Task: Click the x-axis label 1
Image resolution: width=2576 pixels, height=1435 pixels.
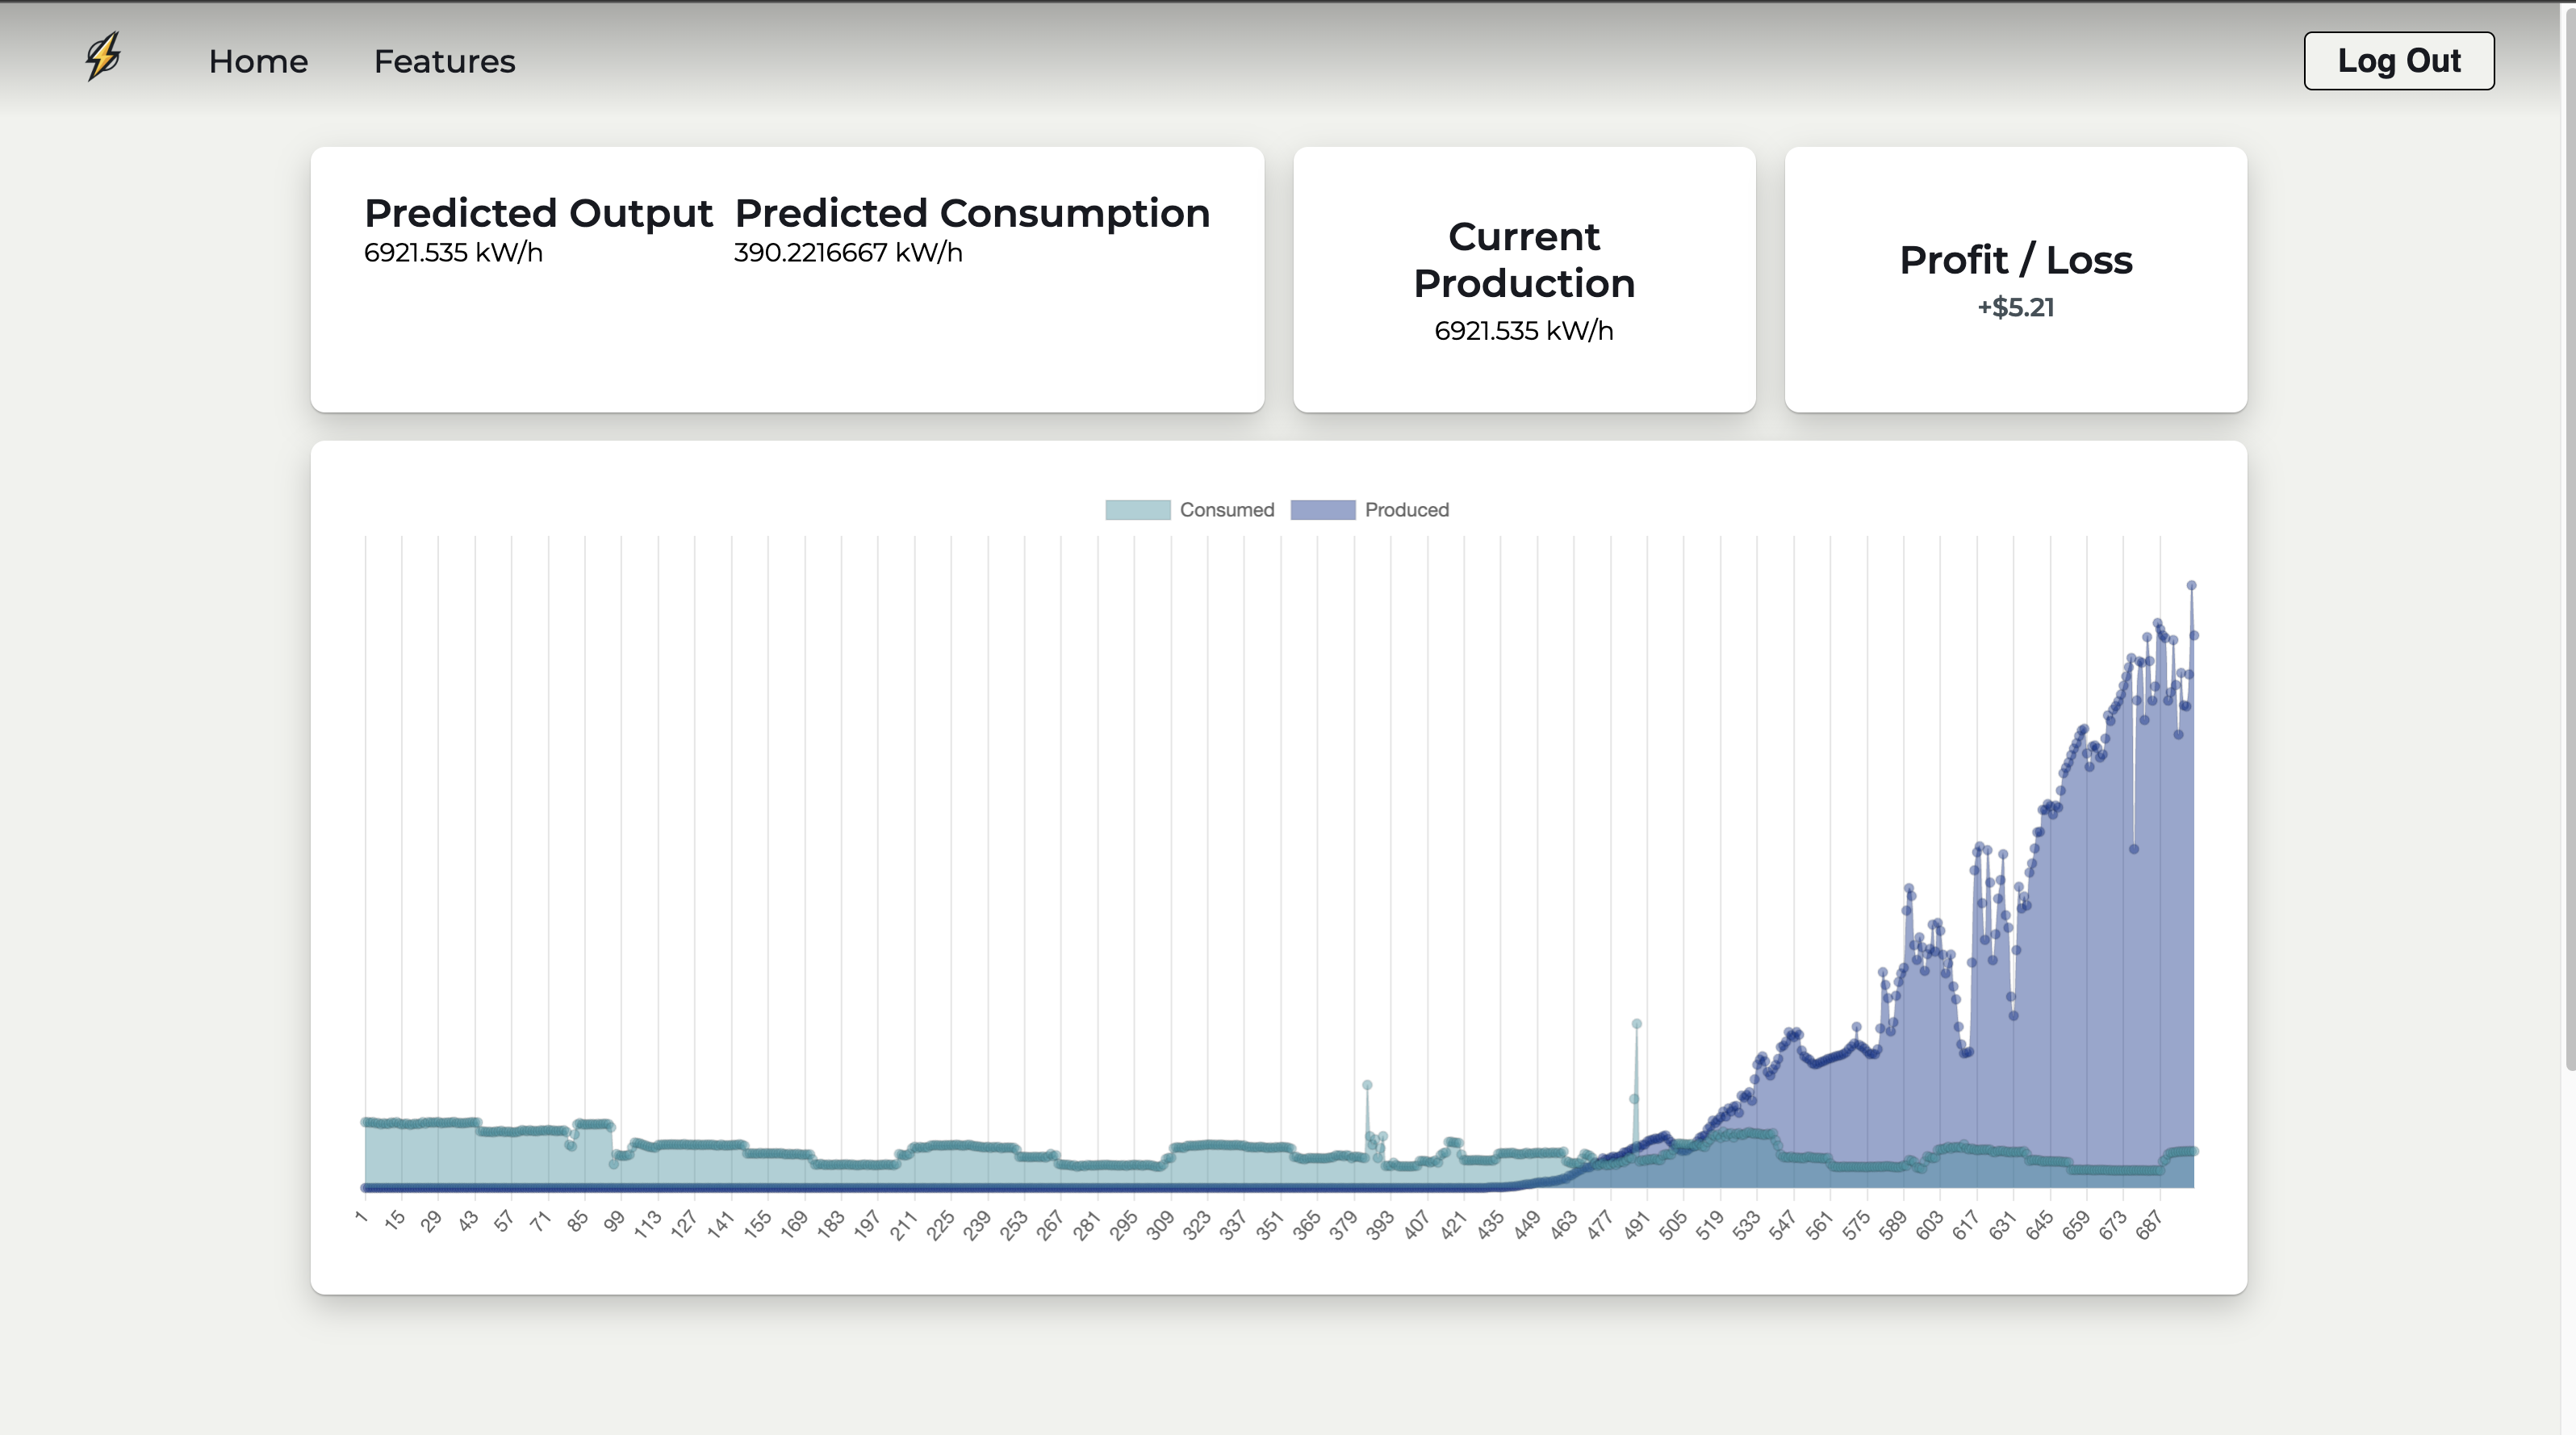Action: [361, 1217]
